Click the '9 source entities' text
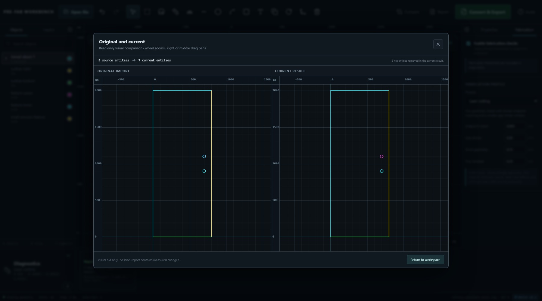Screen dimensions: 542x301 click(114, 61)
